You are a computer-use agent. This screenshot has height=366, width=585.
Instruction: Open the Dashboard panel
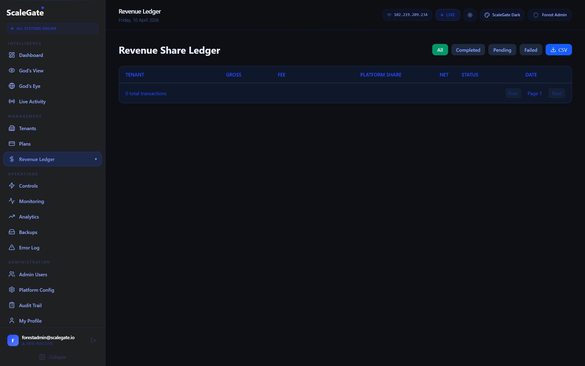pos(31,55)
